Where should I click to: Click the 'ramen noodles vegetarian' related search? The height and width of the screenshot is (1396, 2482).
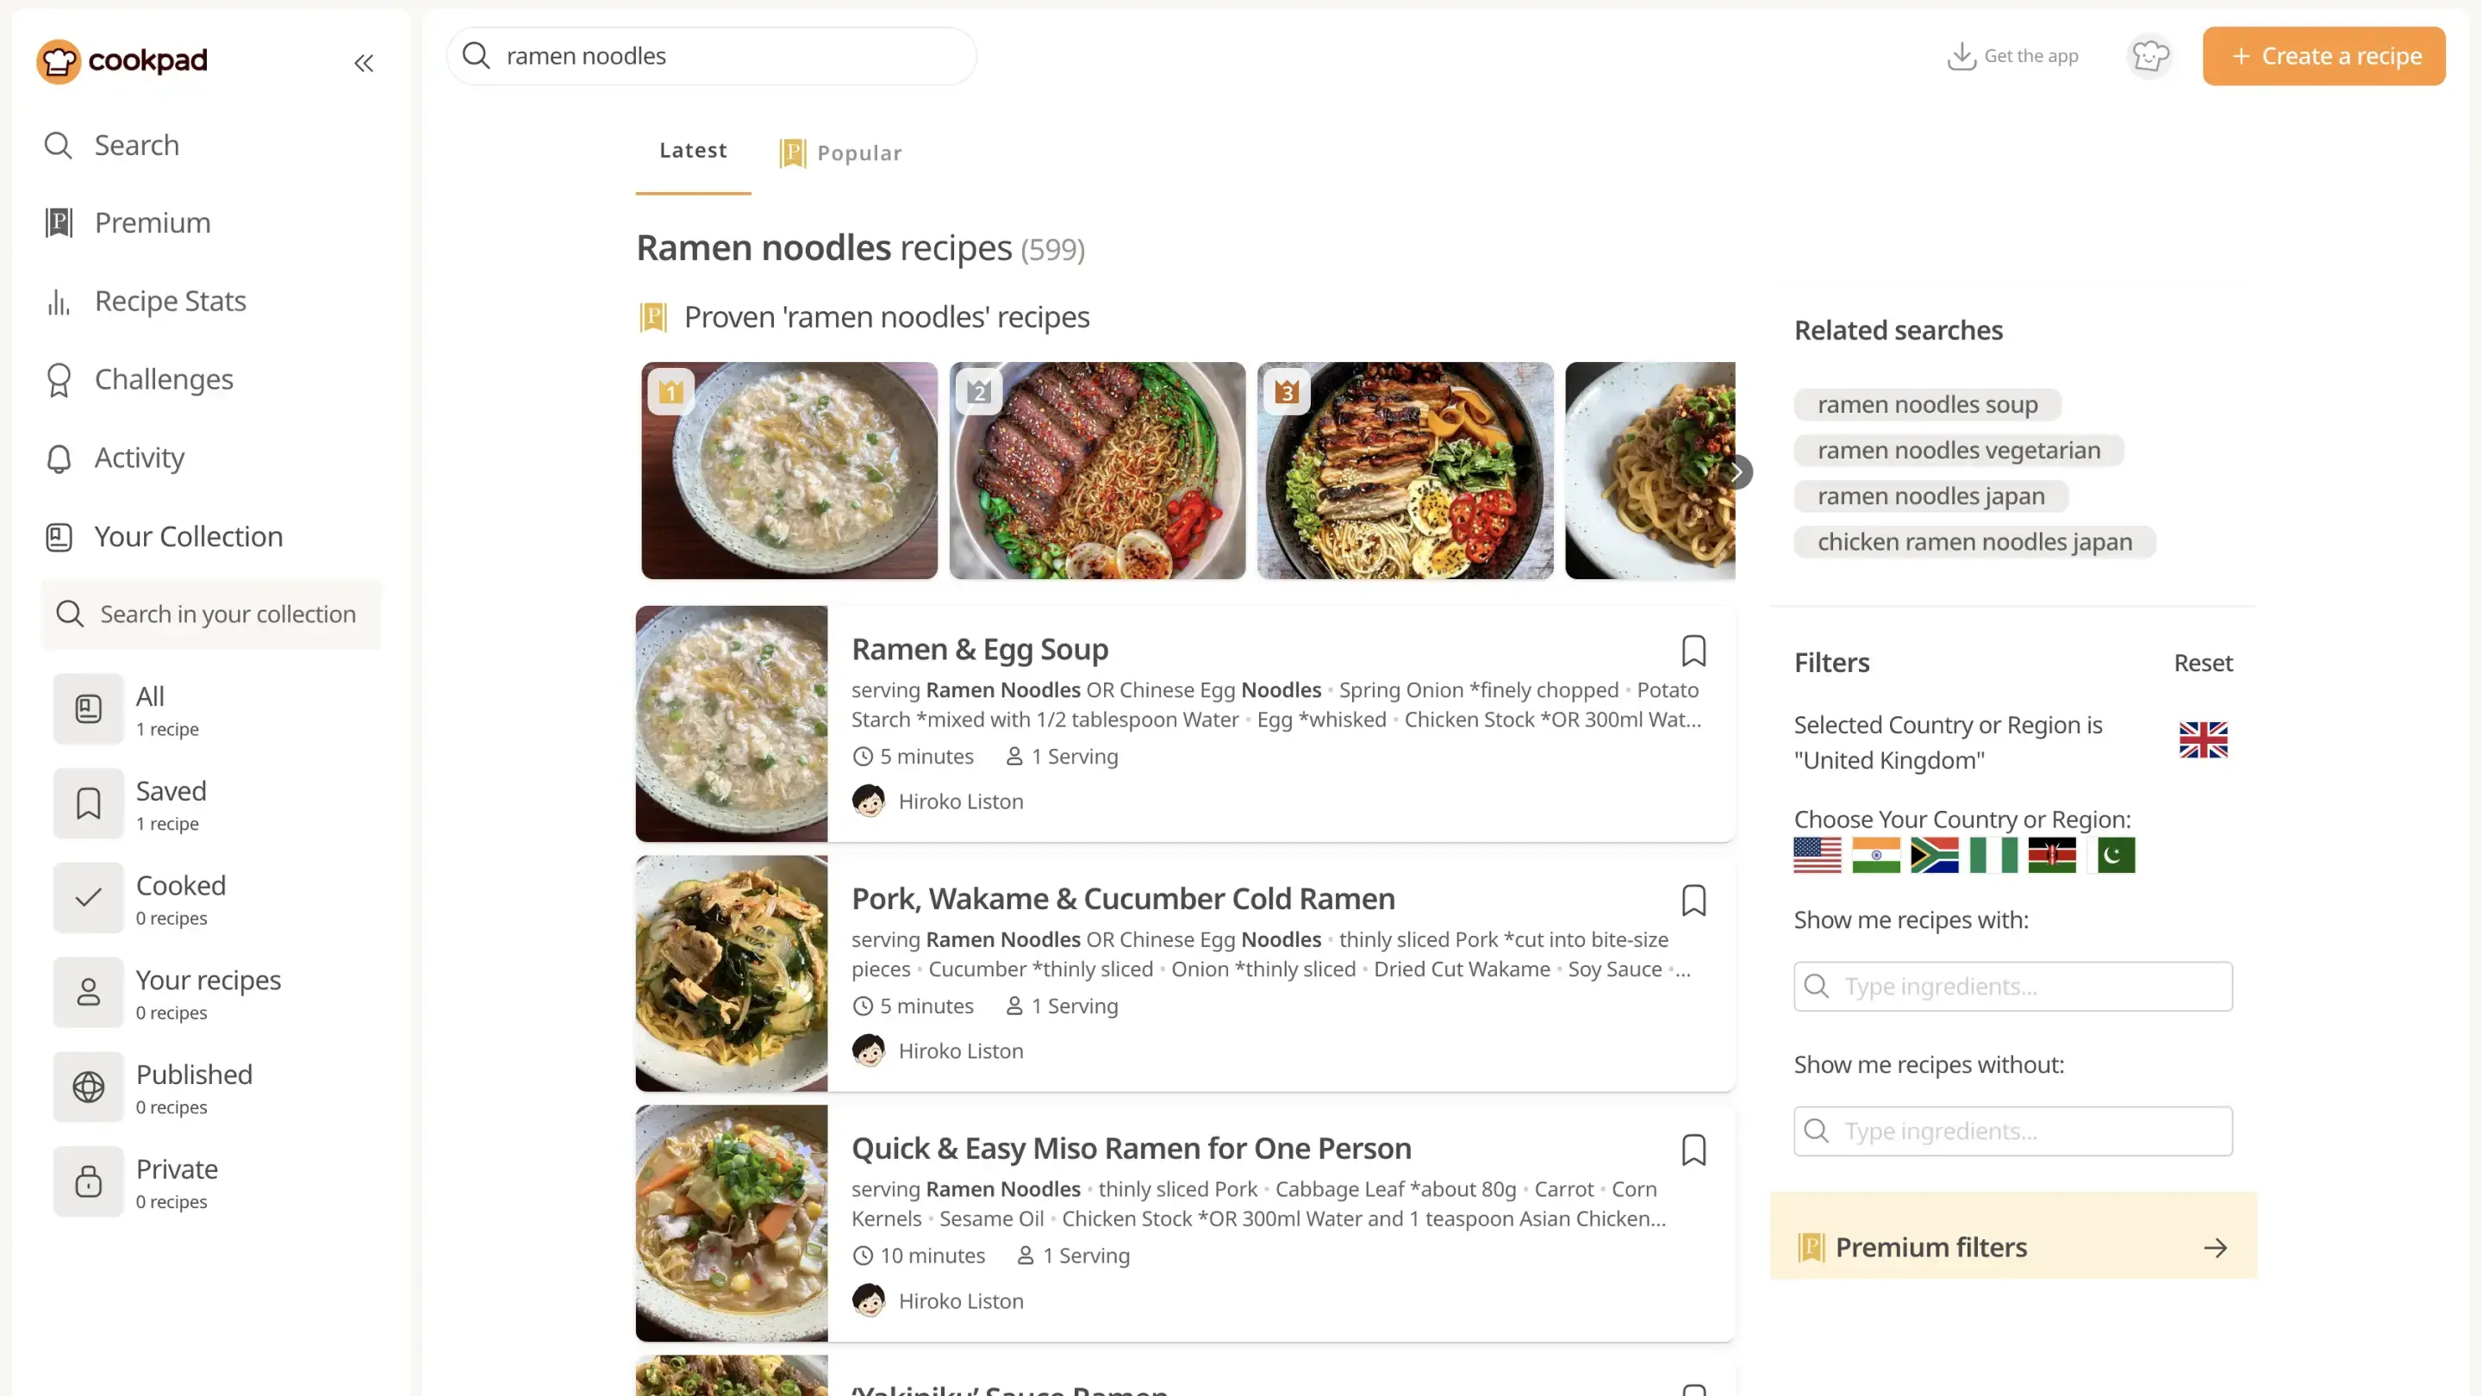click(1958, 451)
